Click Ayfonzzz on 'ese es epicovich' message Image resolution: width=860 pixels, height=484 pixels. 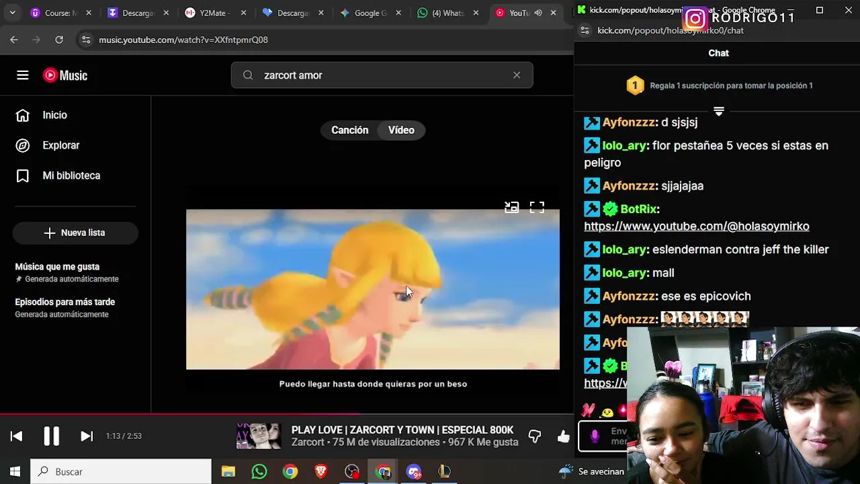pyautogui.click(x=629, y=296)
